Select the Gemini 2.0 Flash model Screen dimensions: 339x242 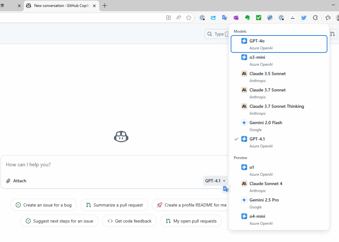[279, 126]
